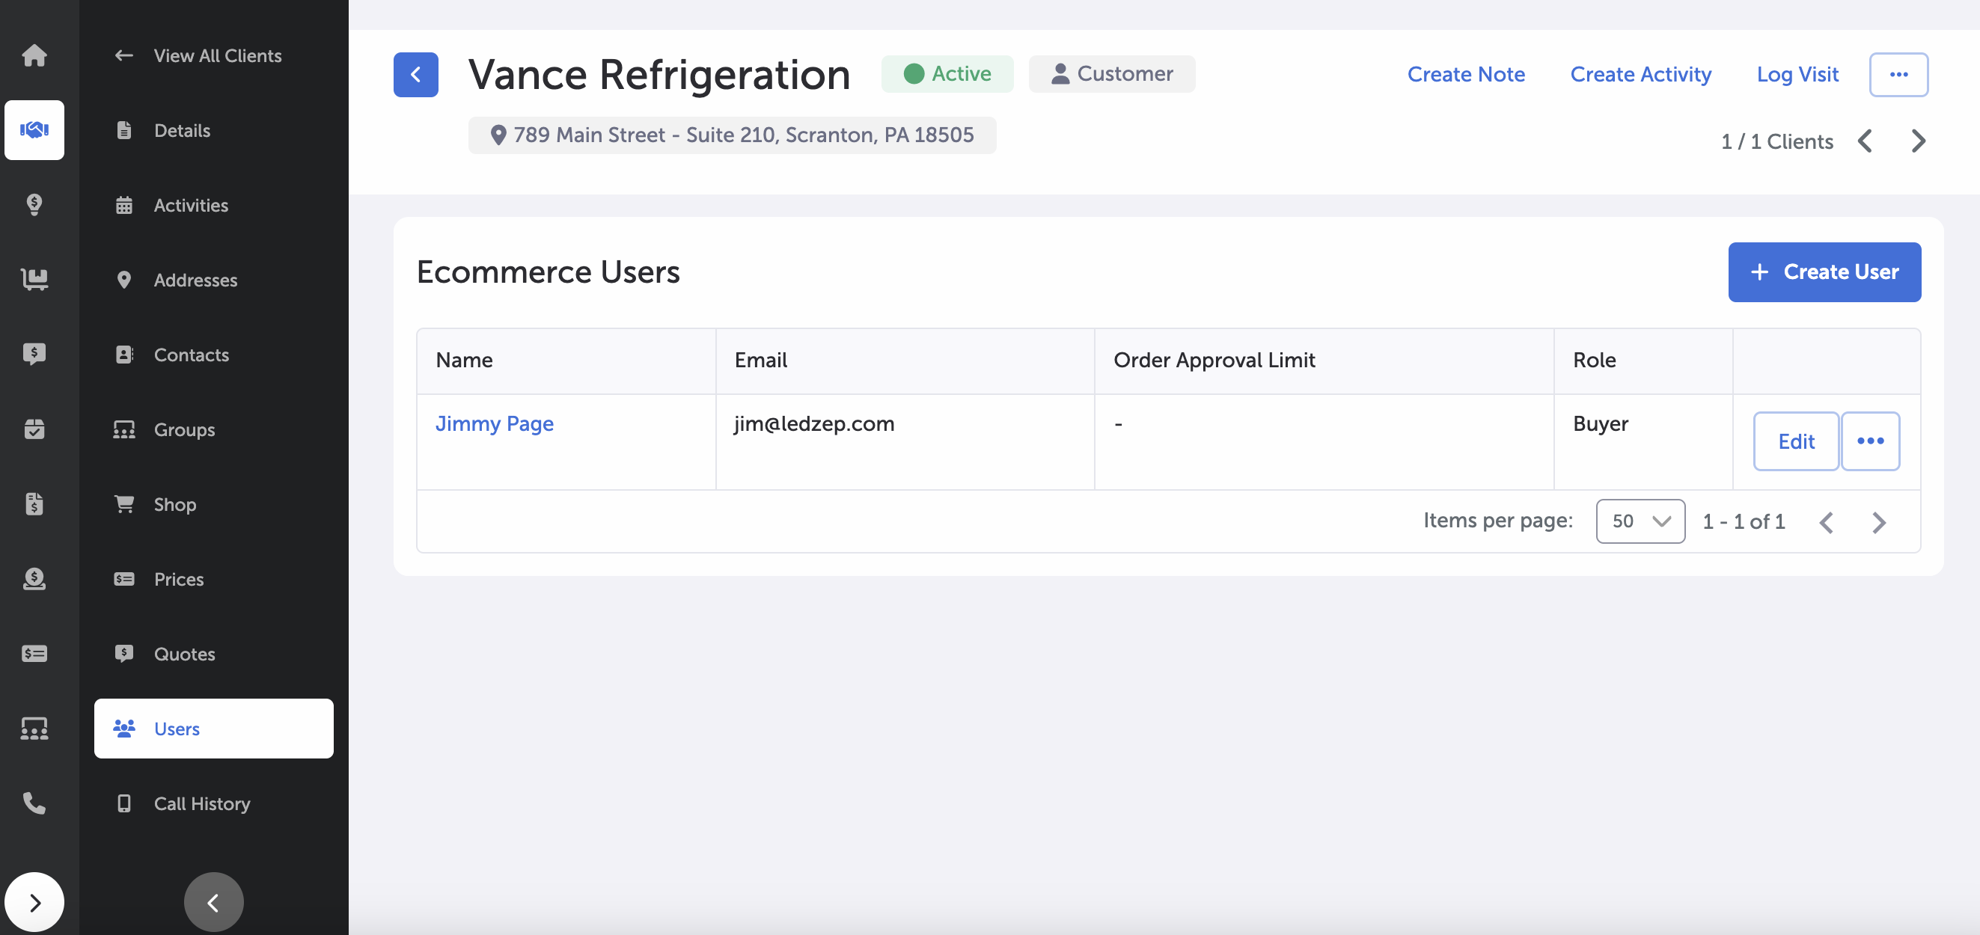This screenshot has height=935, width=1980.
Task: Click the home icon in left rail
Action: coord(34,55)
